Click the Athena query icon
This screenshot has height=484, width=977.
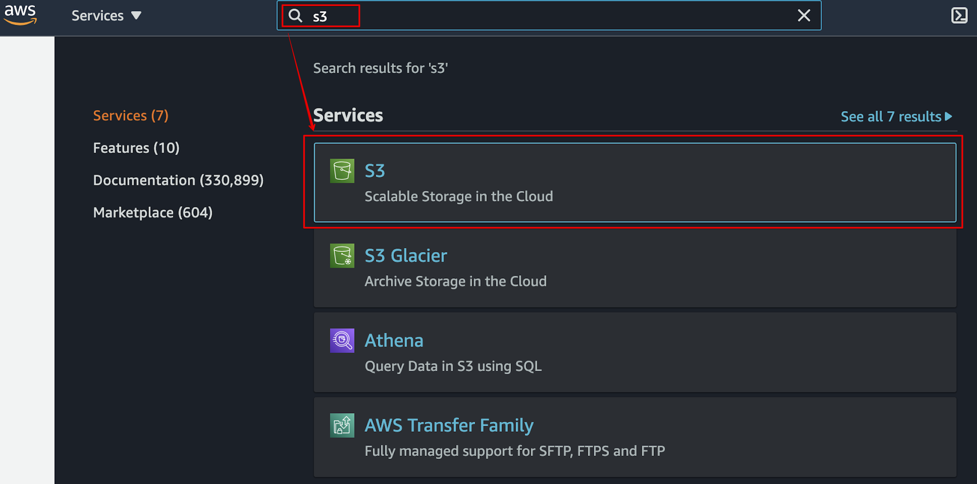click(342, 341)
